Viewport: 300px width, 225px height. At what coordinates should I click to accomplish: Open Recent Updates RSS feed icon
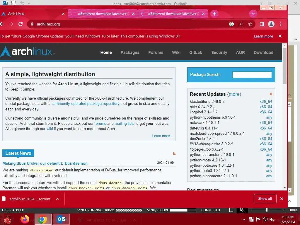[x=271, y=94]
